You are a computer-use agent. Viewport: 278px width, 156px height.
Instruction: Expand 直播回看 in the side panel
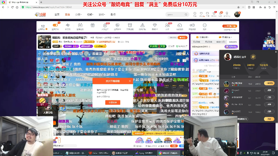click(225, 37)
